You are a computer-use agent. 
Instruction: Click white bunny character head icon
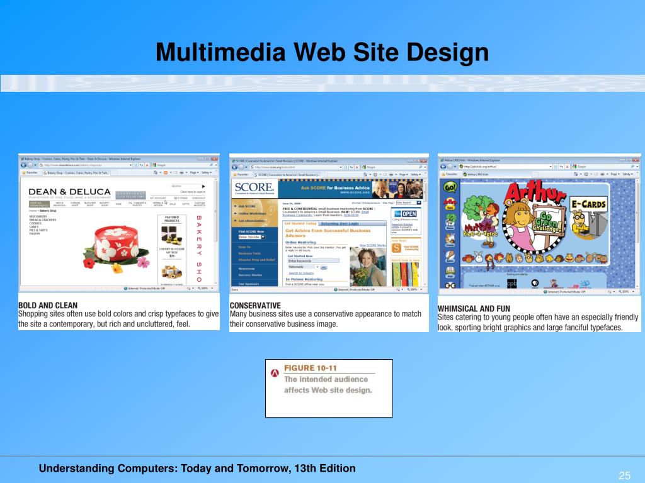(x=479, y=257)
